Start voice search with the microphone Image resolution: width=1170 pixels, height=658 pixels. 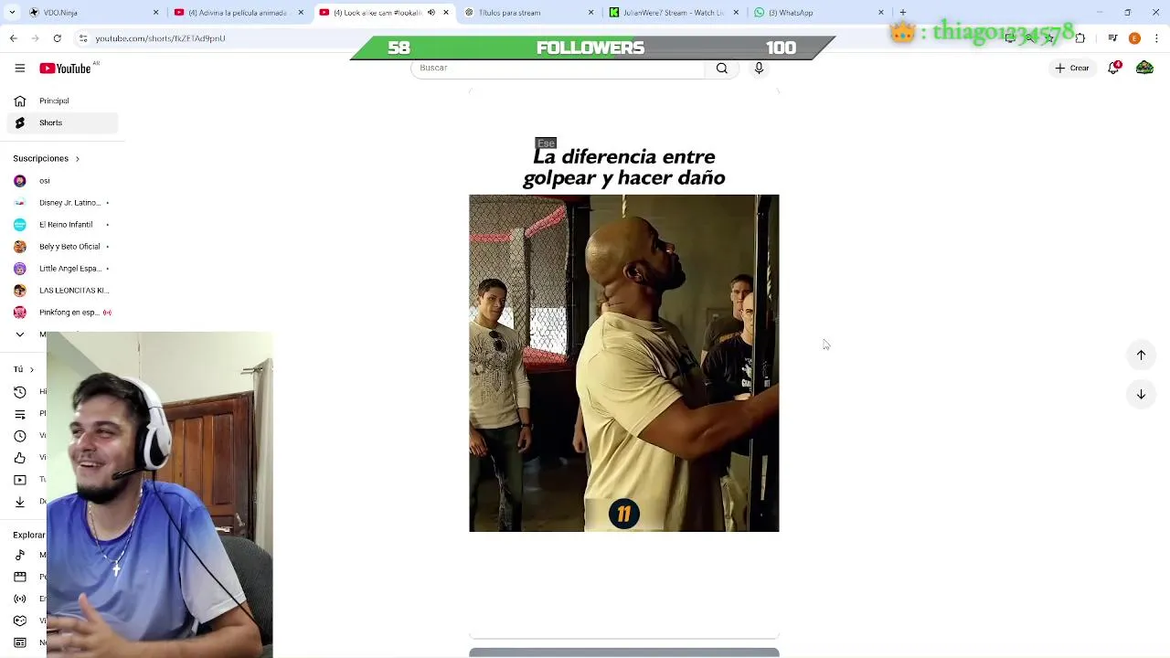tap(759, 68)
